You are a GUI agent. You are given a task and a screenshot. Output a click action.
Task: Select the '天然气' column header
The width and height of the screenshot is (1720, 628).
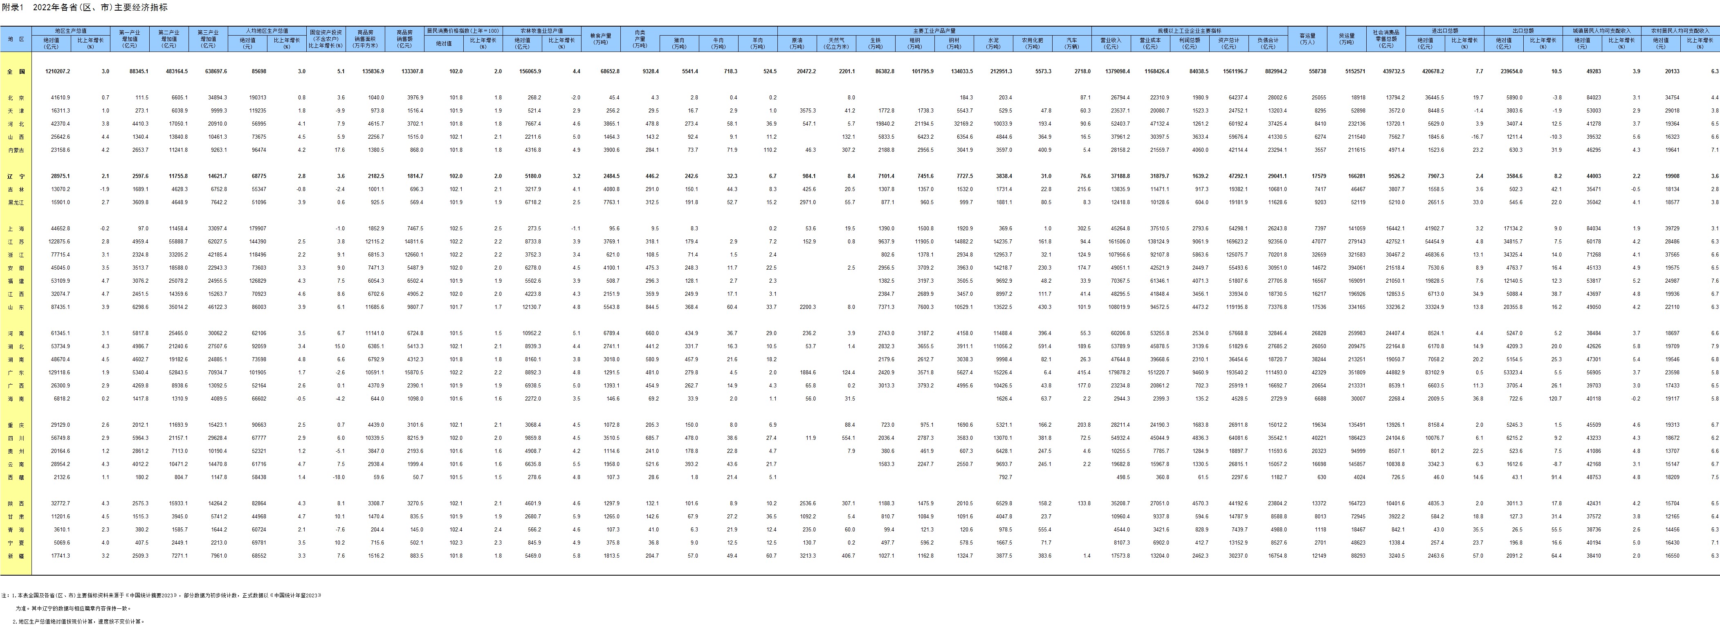pyautogui.click(x=837, y=43)
